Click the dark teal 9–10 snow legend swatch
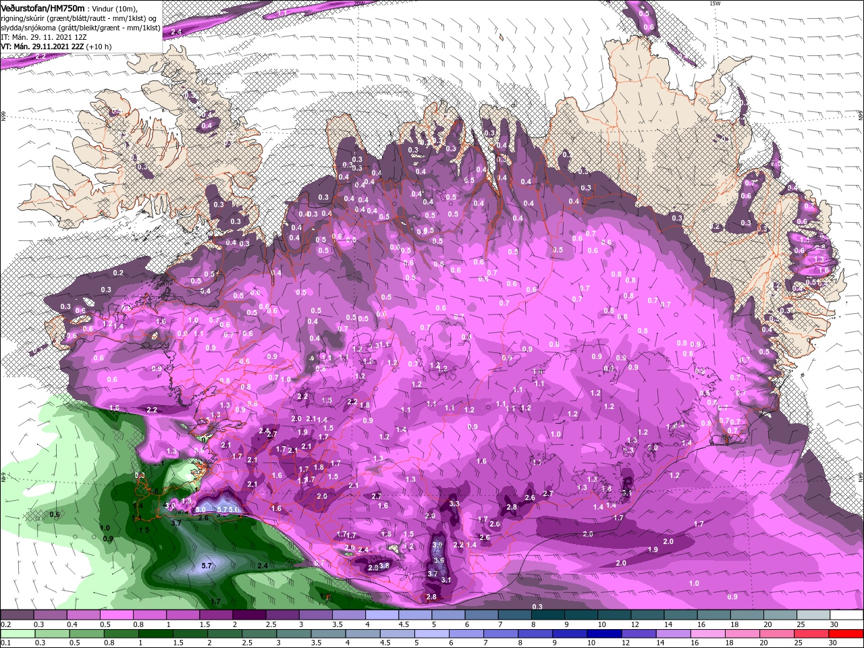The image size is (864, 648). point(580,615)
